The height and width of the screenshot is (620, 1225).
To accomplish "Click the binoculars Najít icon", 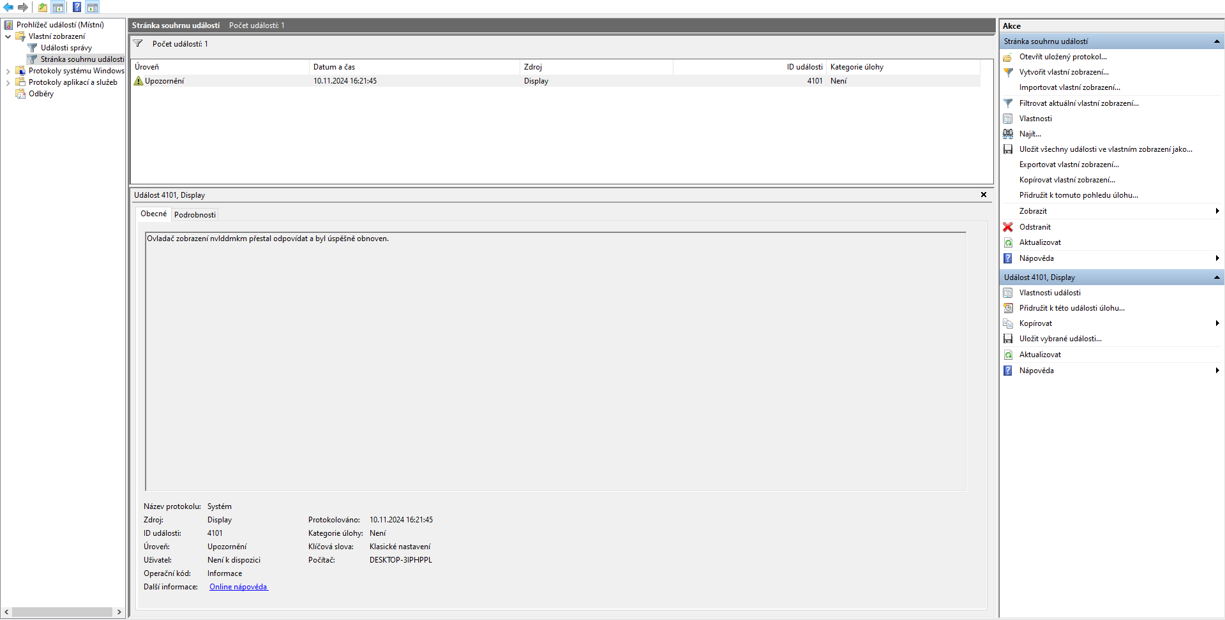I will click(x=1008, y=134).
